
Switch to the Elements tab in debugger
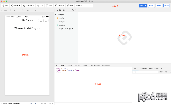coord(62,65)
